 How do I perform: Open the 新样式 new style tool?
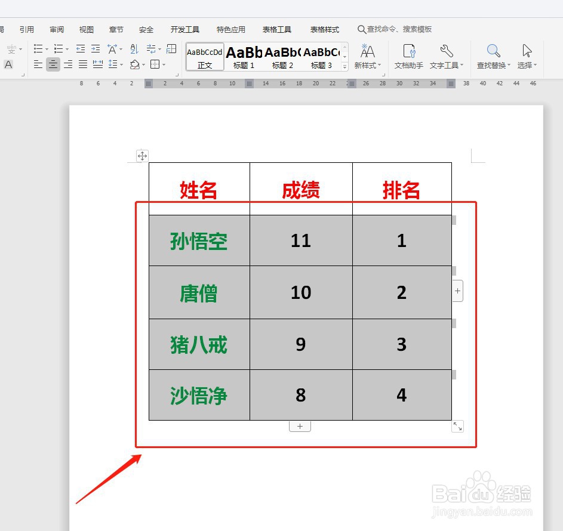pyautogui.click(x=367, y=56)
